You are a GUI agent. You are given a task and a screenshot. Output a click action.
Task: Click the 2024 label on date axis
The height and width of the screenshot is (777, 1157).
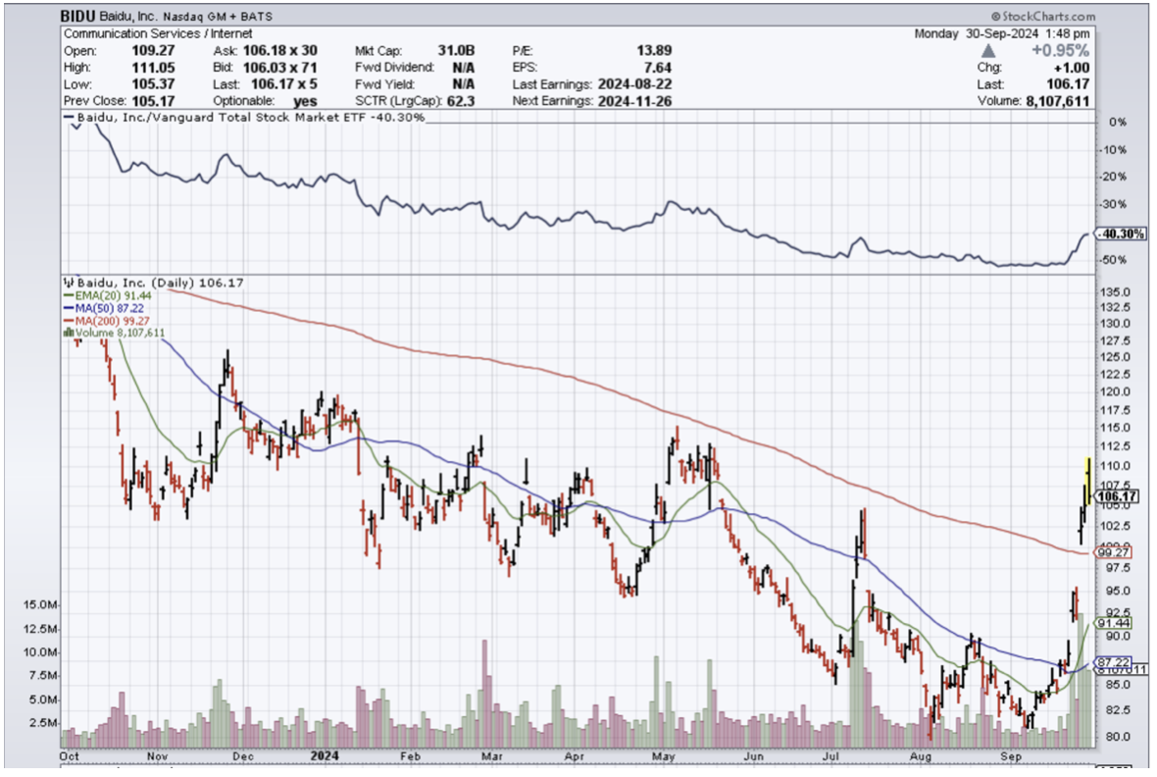[x=324, y=756]
